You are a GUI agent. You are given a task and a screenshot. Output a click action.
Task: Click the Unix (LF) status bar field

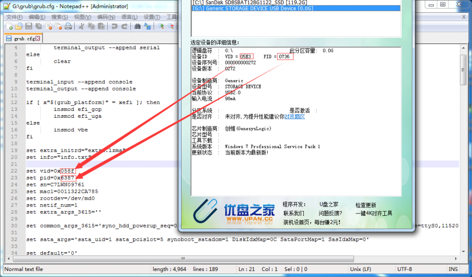coord(361,269)
